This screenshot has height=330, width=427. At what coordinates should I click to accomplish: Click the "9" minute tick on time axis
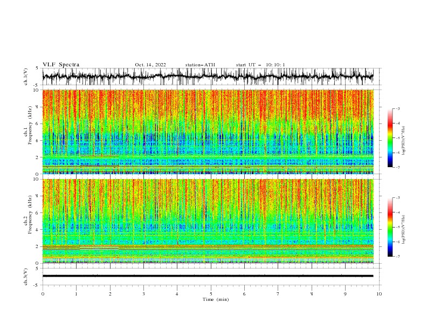point(345,294)
